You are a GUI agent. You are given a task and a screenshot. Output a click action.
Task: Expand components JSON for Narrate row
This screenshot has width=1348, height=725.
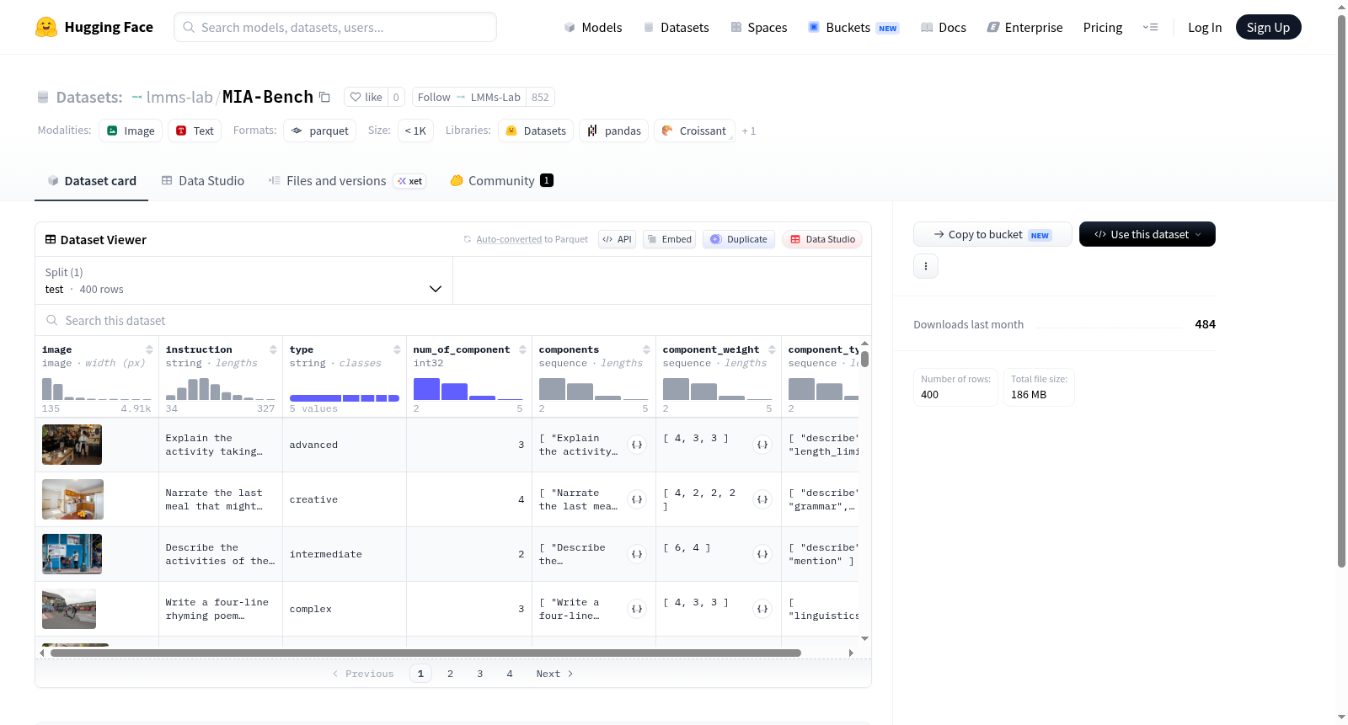[x=637, y=499]
